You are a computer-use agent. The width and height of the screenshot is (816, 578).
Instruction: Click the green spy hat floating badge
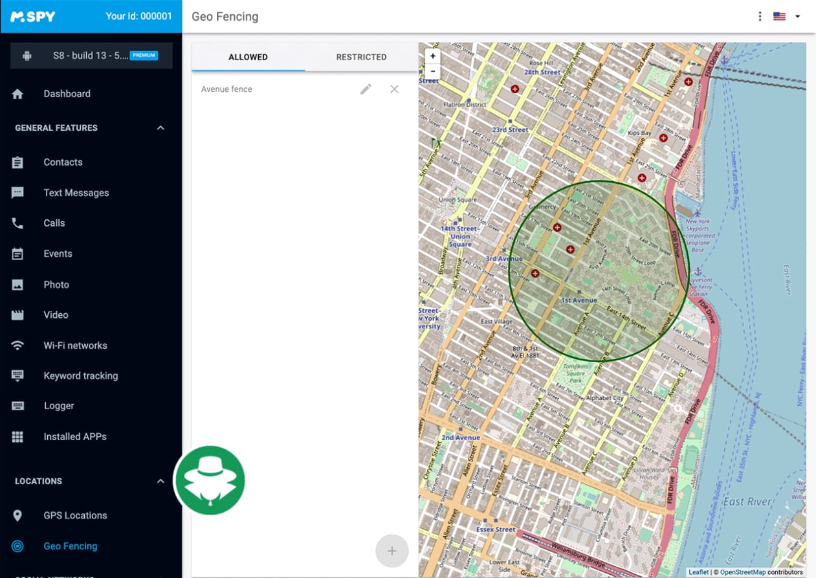point(210,481)
